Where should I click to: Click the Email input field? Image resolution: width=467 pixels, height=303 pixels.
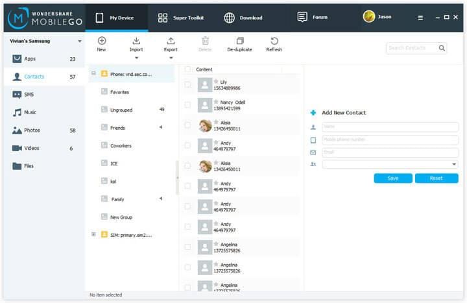pyautogui.click(x=390, y=152)
